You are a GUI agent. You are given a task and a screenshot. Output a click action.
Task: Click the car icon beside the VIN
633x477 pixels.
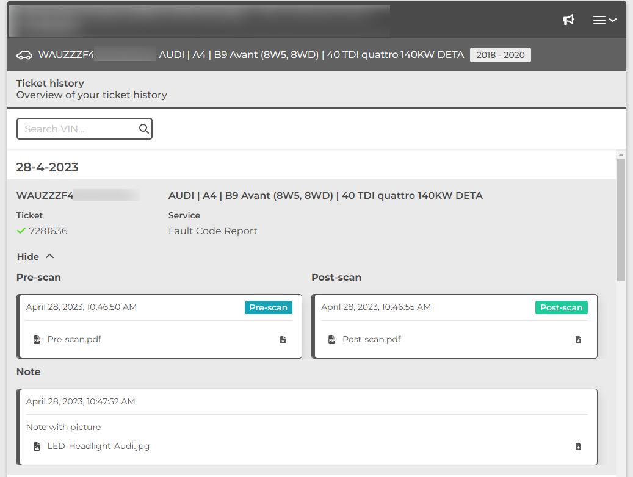24,54
